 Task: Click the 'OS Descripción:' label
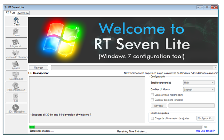click(x=38, y=73)
